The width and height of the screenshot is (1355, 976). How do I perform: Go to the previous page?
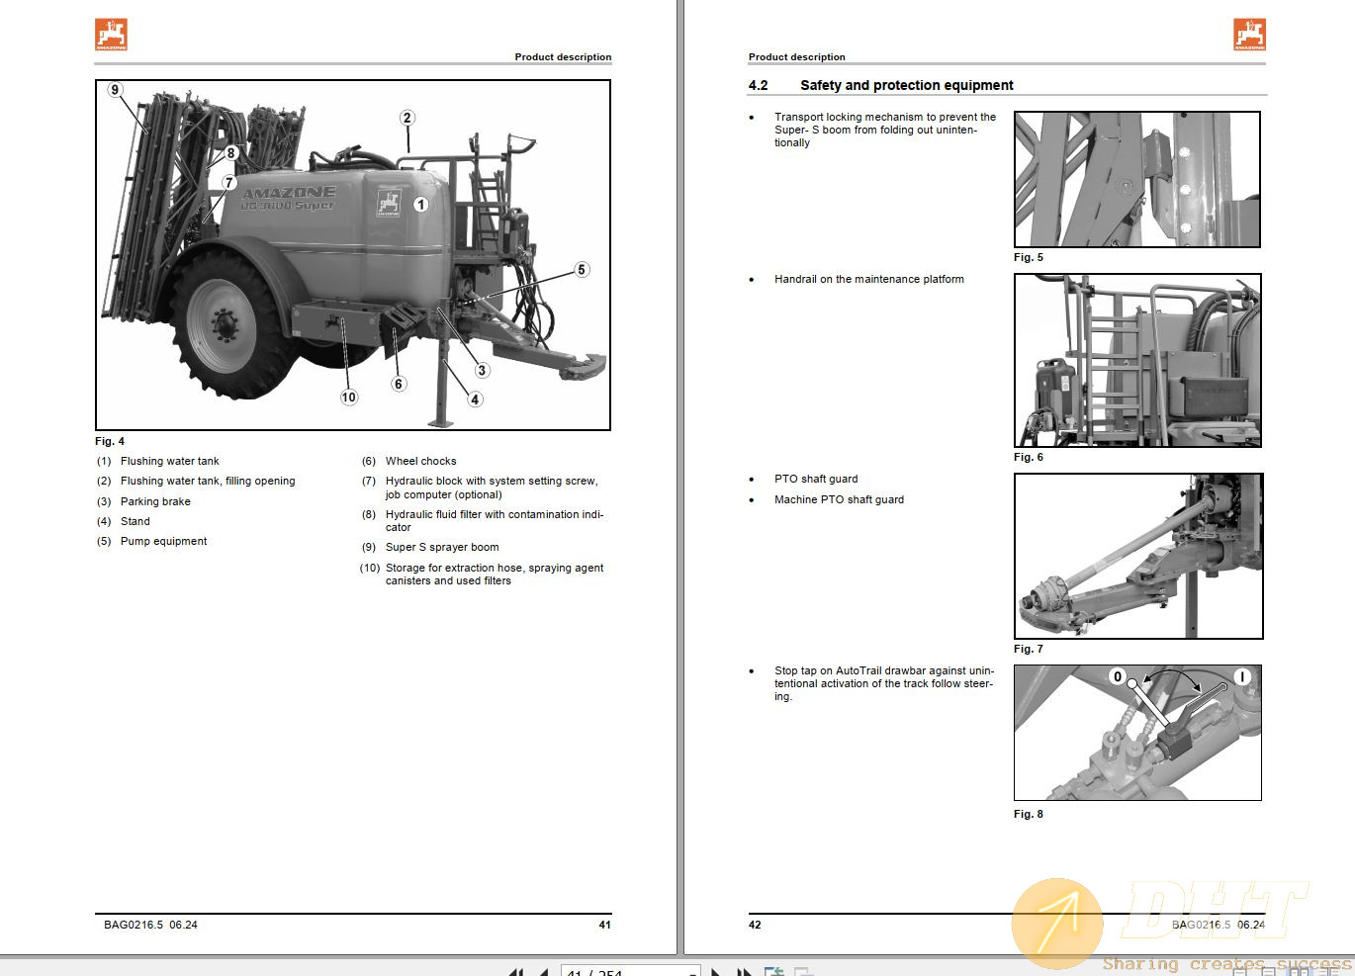tap(543, 971)
